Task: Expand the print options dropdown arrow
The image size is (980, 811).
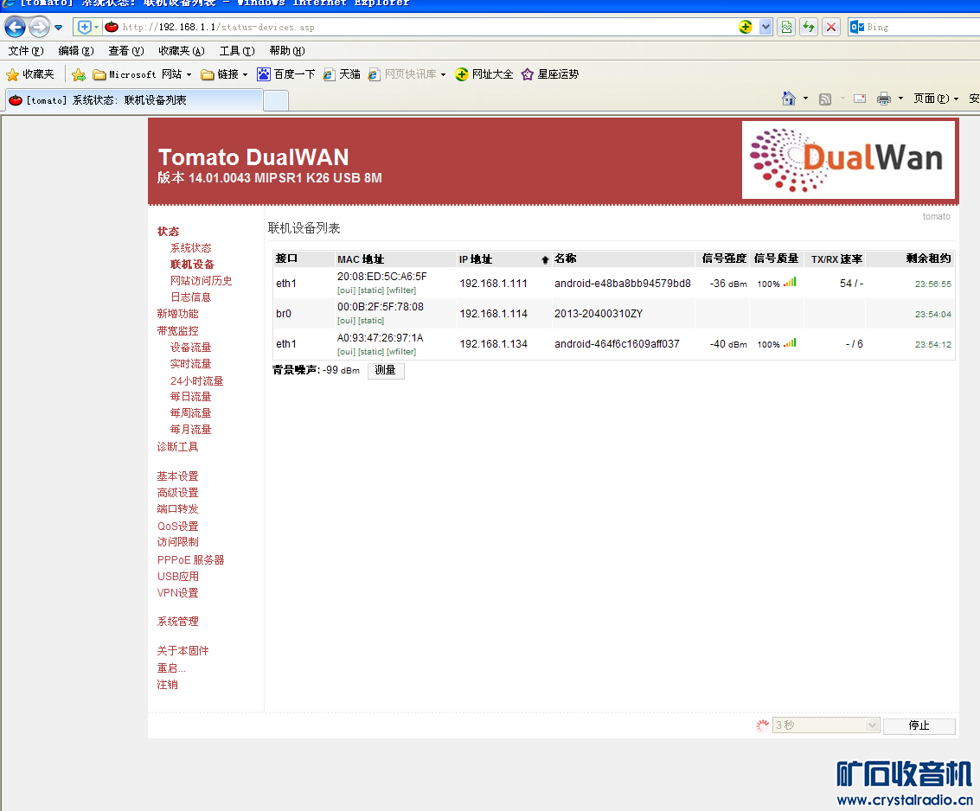Action: (x=900, y=99)
